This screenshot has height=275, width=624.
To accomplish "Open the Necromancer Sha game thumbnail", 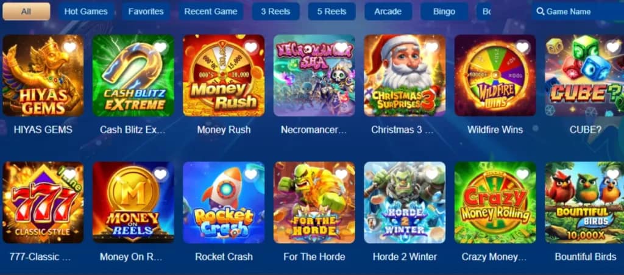I will [314, 75].
